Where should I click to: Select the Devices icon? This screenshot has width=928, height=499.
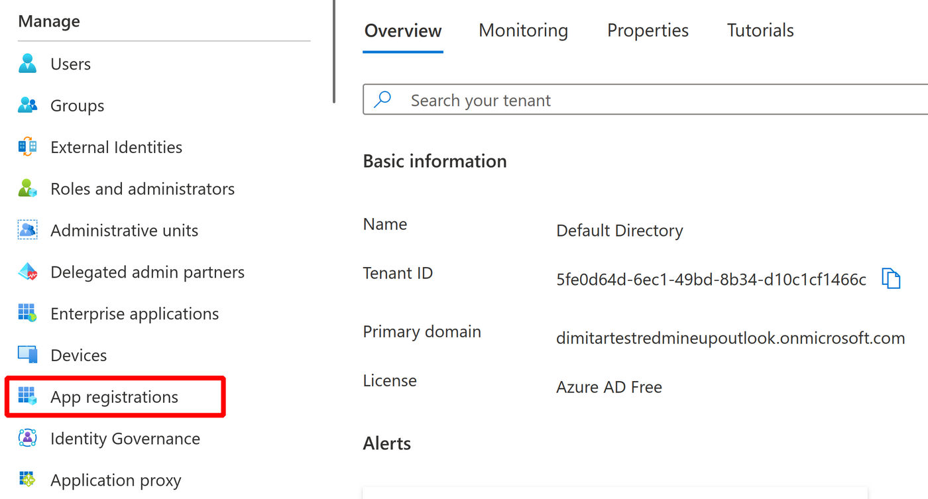28,355
